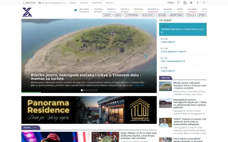Open the KOLUMNE menu

pyautogui.click(x=192, y=9)
